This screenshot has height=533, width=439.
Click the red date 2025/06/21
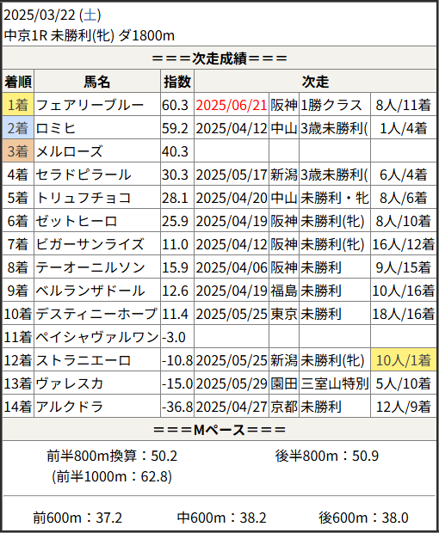pyautogui.click(x=231, y=105)
